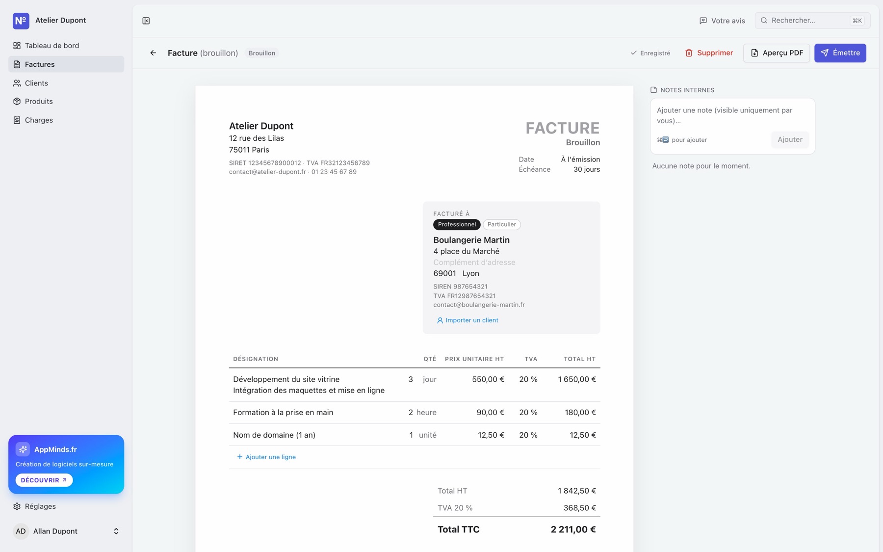The height and width of the screenshot is (552, 883).
Task: Click Supprimer to delete the invoice
Action: coord(709,53)
